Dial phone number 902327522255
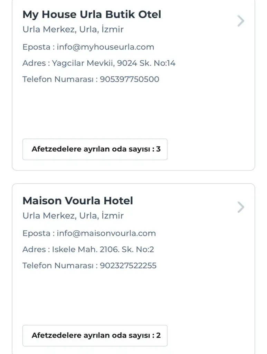 [128, 265]
